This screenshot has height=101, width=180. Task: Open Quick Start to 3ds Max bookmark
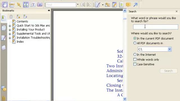click(x=33, y=26)
